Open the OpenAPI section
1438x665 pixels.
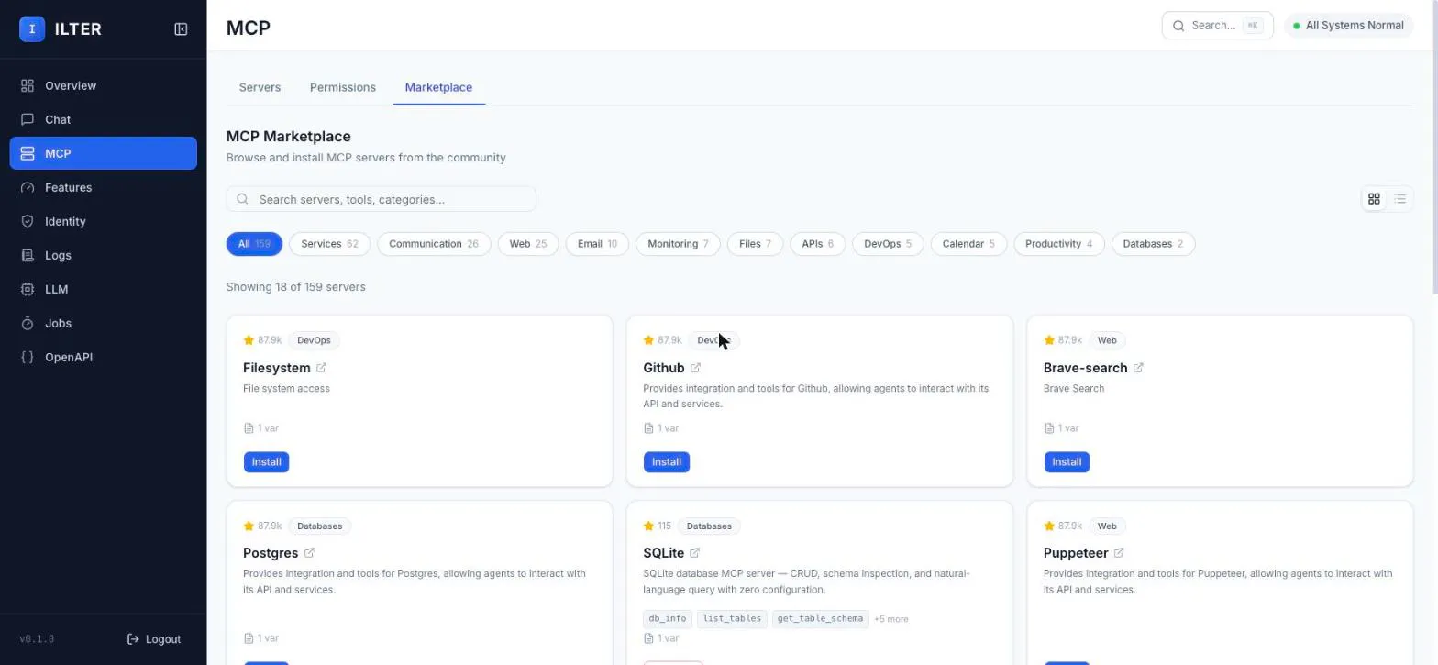click(x=104, y=357)
